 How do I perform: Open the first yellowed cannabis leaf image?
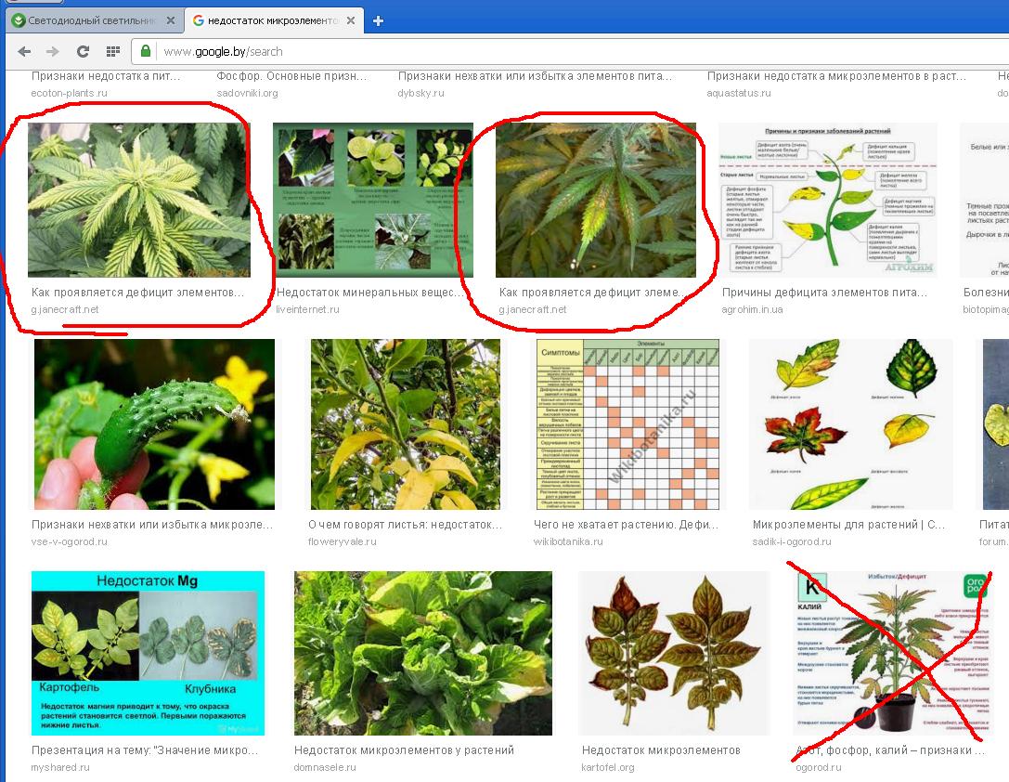[x=138, y=200]
